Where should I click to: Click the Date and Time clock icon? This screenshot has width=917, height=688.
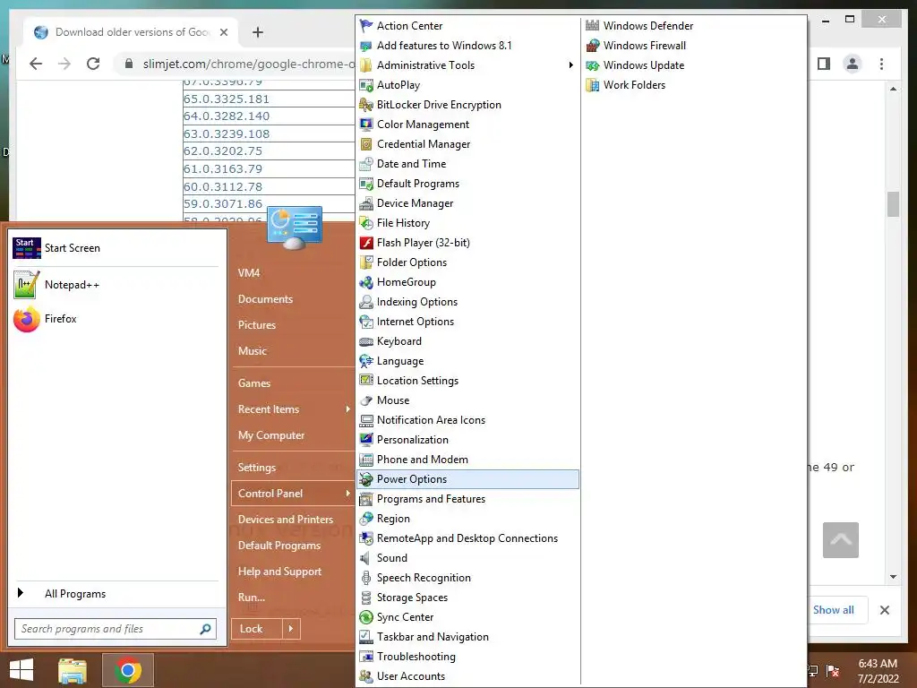click(x=366, y=164)
